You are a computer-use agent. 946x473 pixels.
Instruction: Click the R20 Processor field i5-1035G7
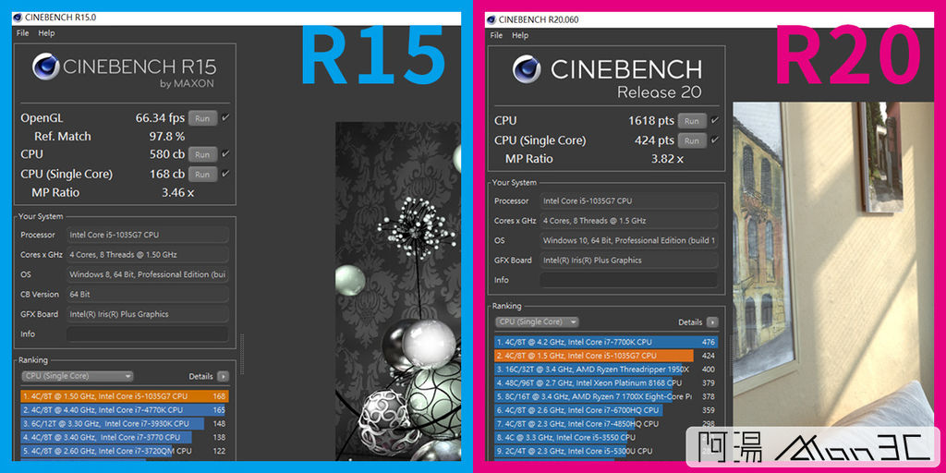click(628, 200)
